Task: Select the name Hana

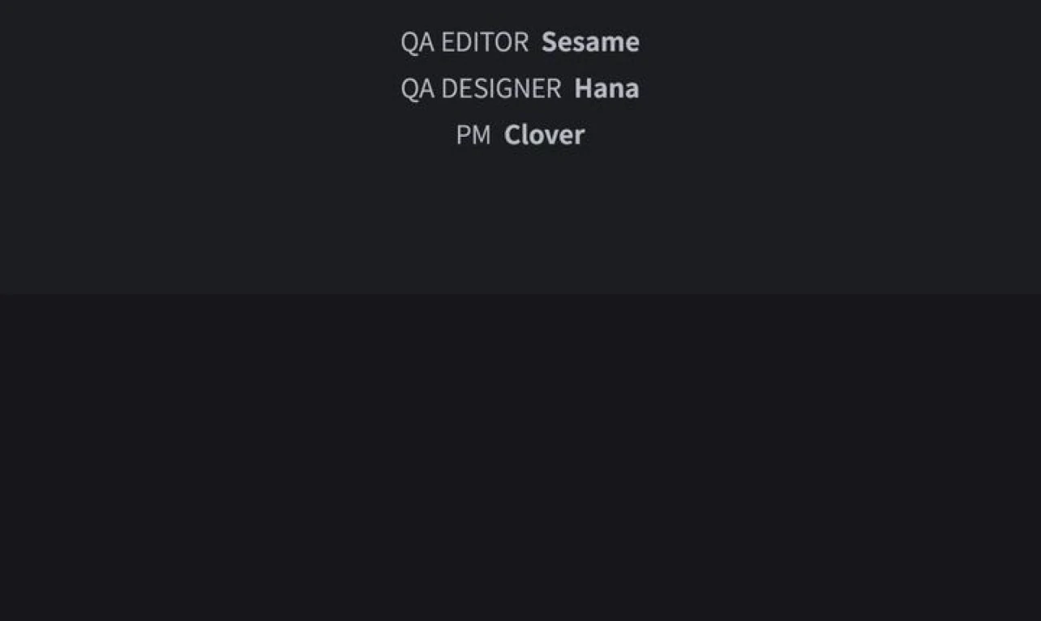Action: click(x=606, y=88)
